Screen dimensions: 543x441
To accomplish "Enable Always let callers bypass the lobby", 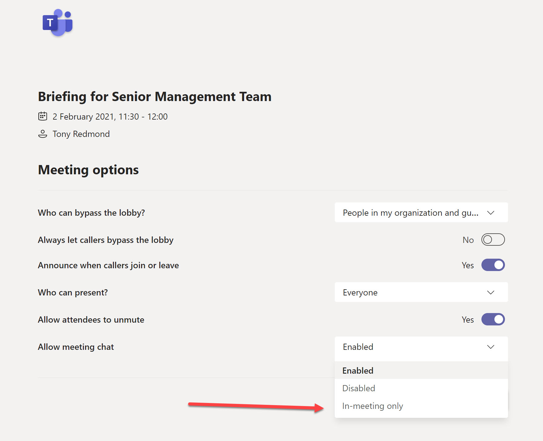I will point(493,240).
